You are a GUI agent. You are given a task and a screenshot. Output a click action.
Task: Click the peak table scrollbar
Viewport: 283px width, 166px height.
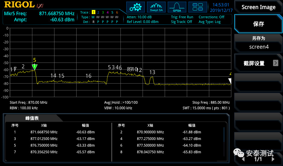(x=224, y=142)
